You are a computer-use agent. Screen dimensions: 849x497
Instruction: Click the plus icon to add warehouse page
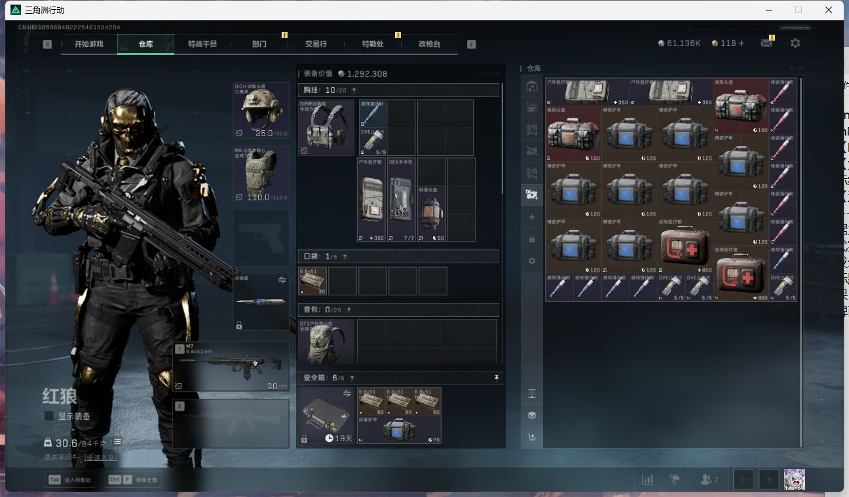[x=532, y=217]
